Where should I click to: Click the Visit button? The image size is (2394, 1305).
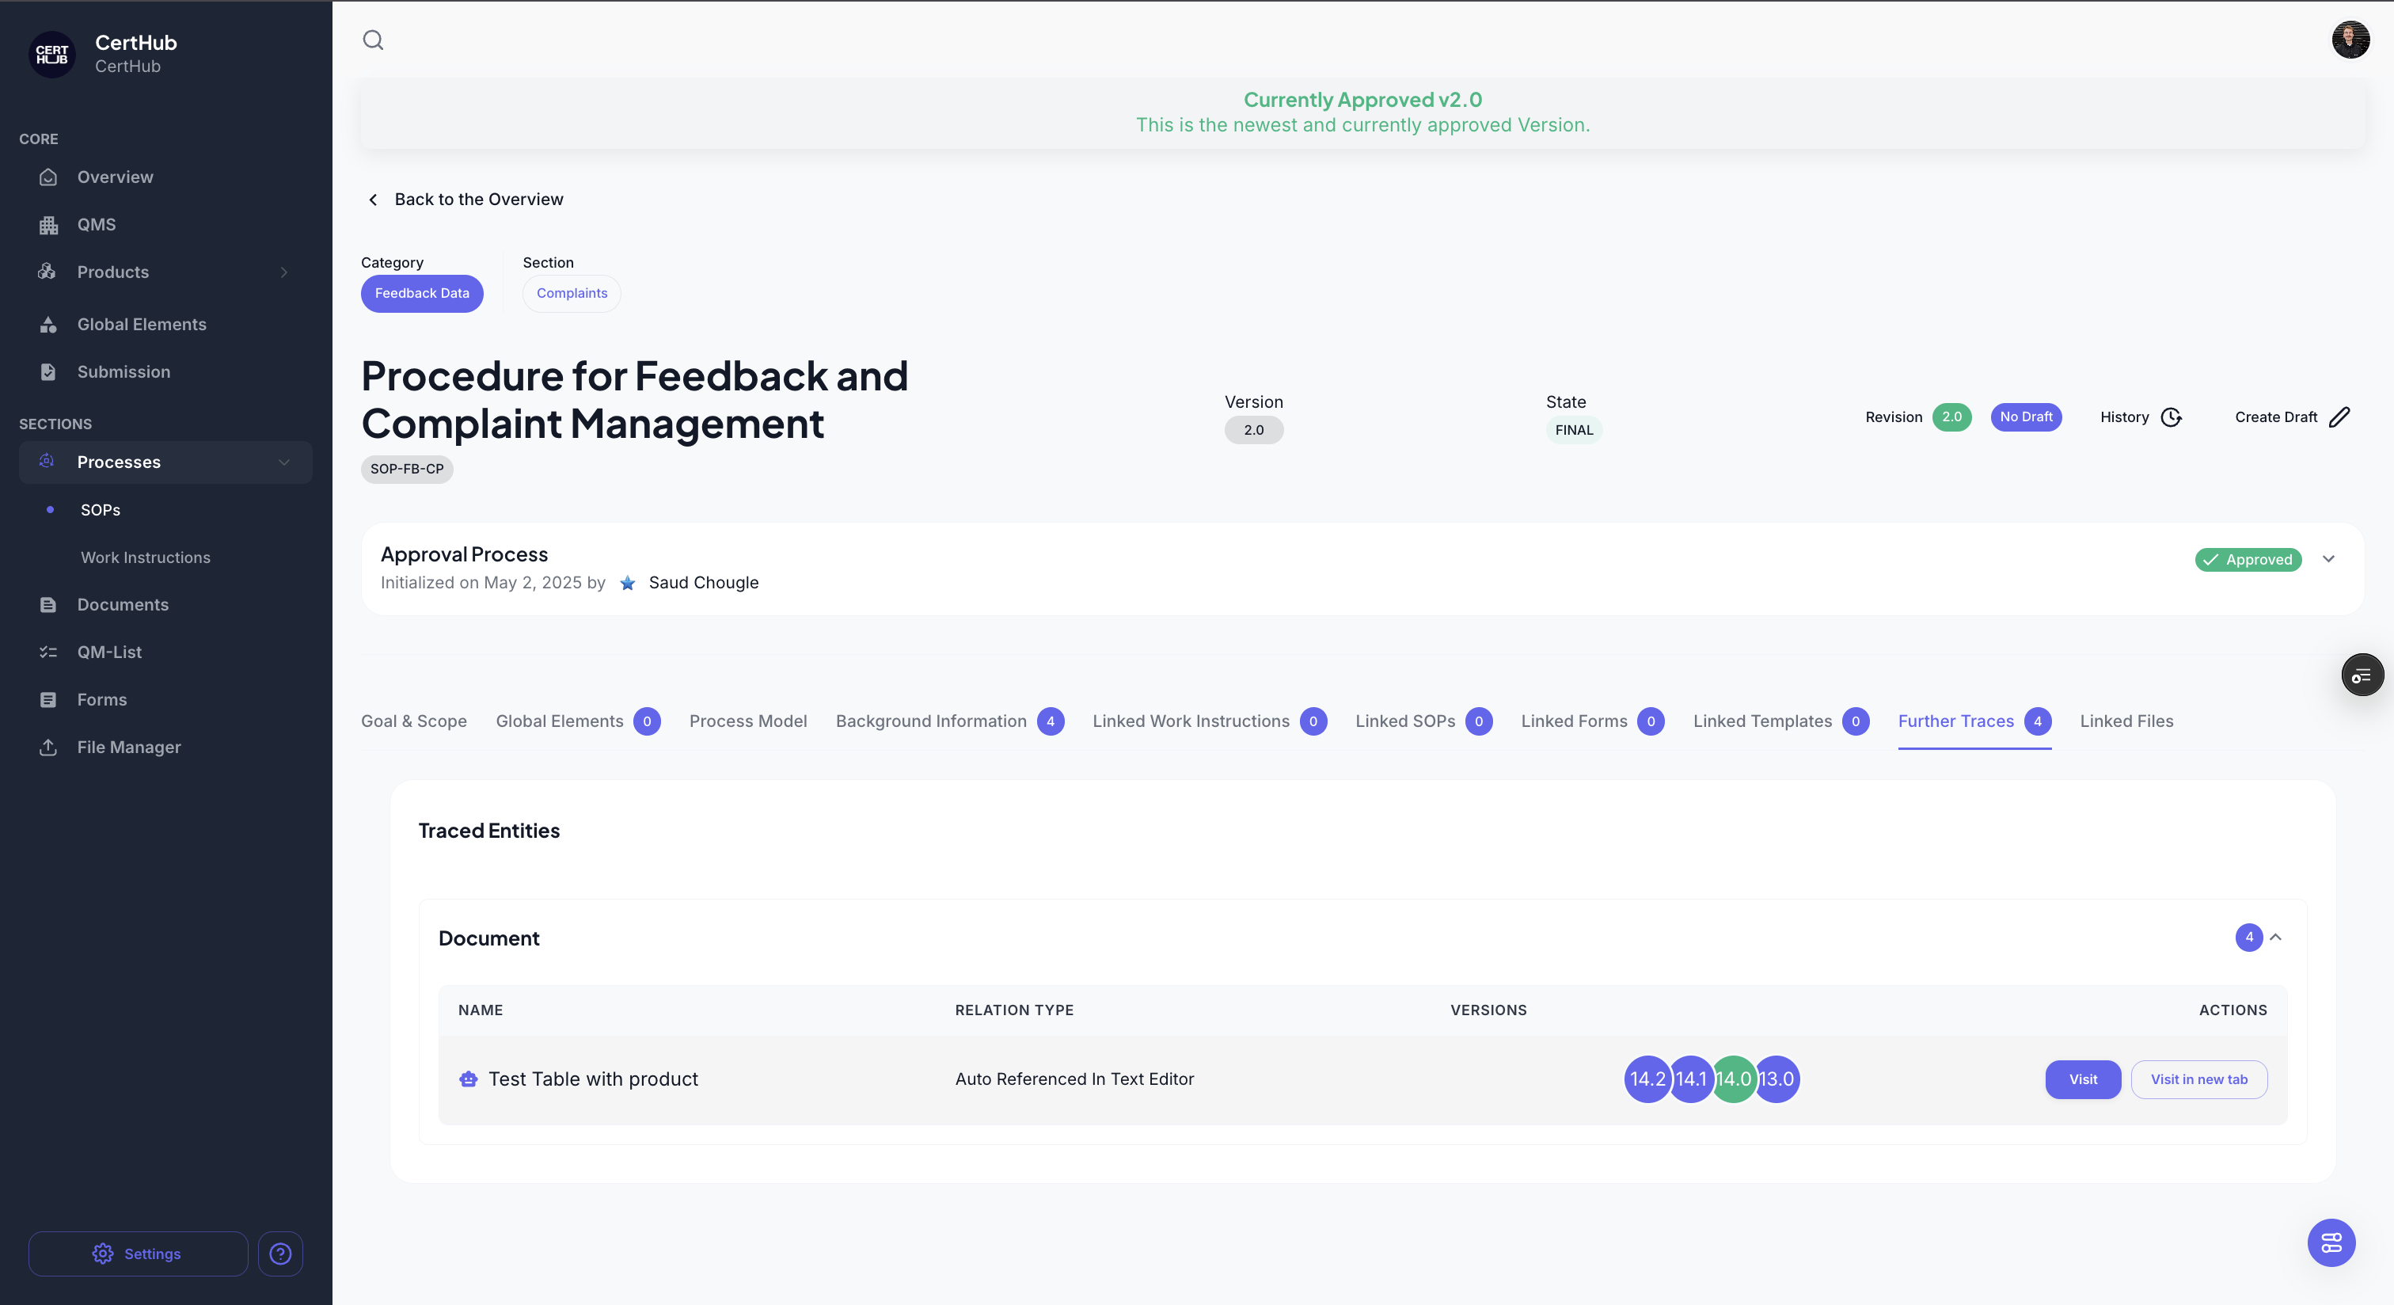point(2082,1079)
